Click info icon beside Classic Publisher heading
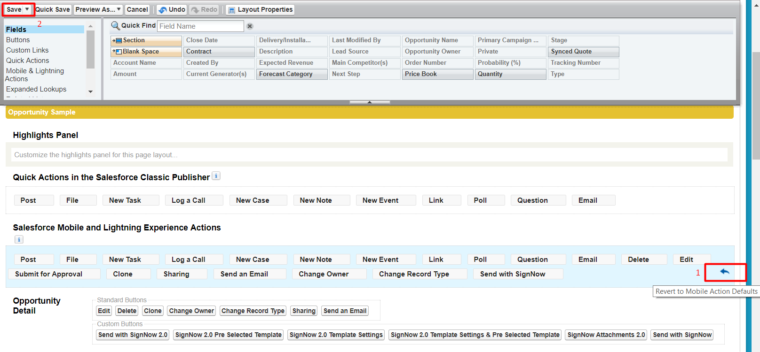 (216, 176)
